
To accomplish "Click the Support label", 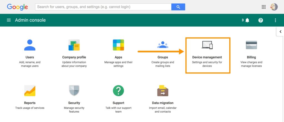I will tap(118, 103).
